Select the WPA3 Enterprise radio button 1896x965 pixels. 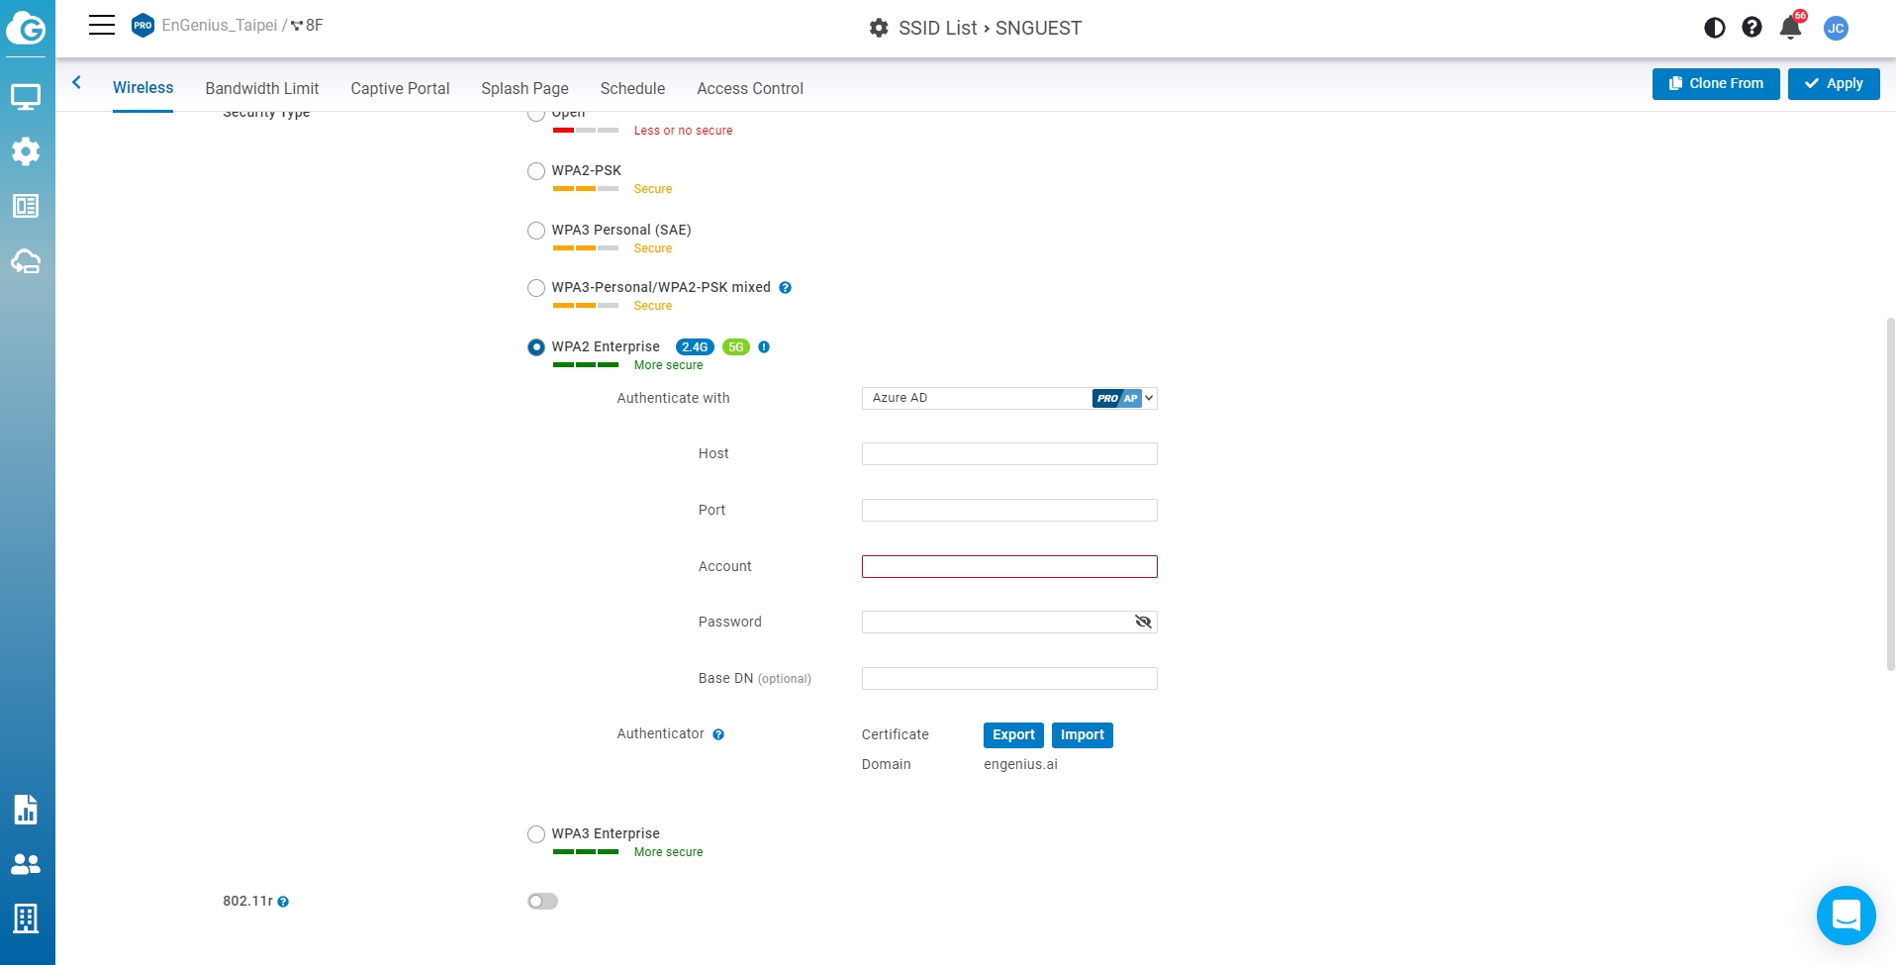pos(536,834)
